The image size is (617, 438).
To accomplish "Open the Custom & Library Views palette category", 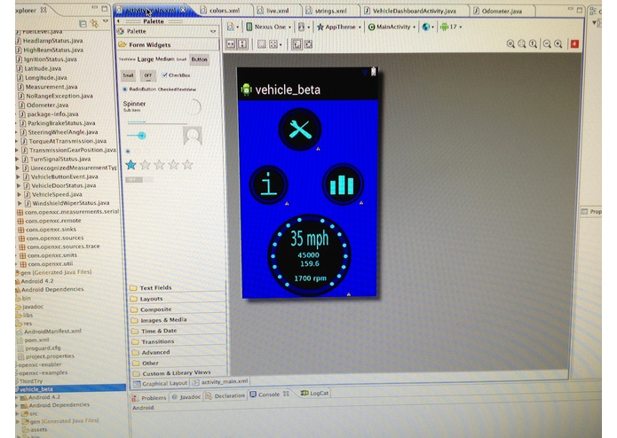I will pos(178,372).
